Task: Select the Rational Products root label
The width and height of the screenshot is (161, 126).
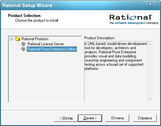Action: pos(35,39)
